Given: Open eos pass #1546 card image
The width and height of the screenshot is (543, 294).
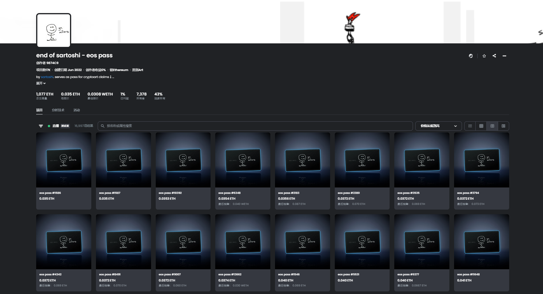Looking at the screenshot, I should [x=302, y=242].
